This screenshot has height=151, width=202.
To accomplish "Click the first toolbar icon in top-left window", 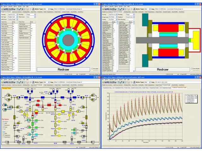I will pyautogui.click(x=2, y=9).
